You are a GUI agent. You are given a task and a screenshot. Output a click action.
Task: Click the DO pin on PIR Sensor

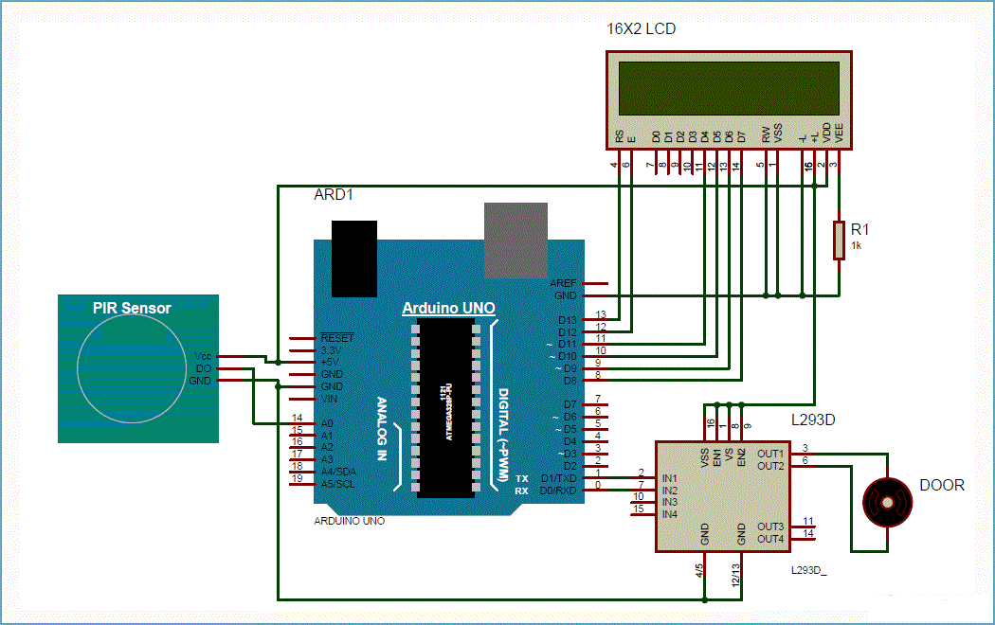[203, 368]
